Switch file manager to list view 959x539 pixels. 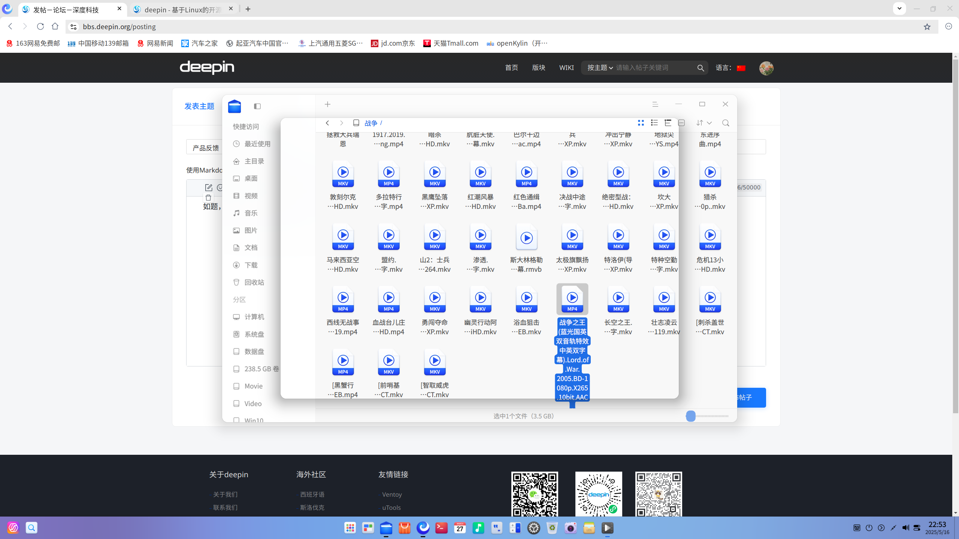(654, 123)
